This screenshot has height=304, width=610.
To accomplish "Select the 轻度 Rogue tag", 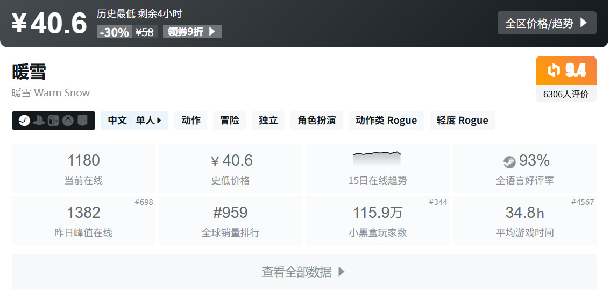I will pos(462,121).
